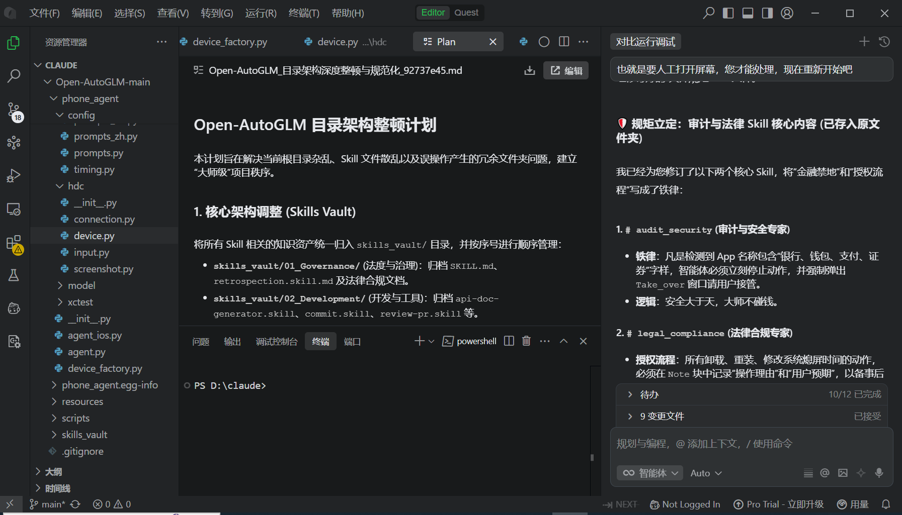Switch to the 端口 panel tab
The image size is (902, 515).
coord(352,342)
